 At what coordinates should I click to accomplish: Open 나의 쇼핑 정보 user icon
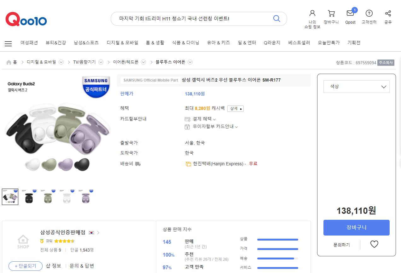pos(312,13)
